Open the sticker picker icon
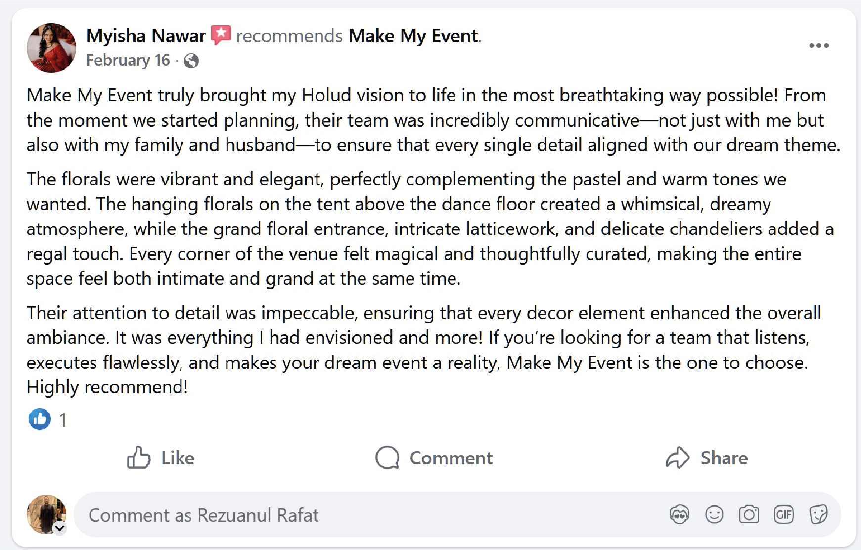 click(x=819, y=514)
